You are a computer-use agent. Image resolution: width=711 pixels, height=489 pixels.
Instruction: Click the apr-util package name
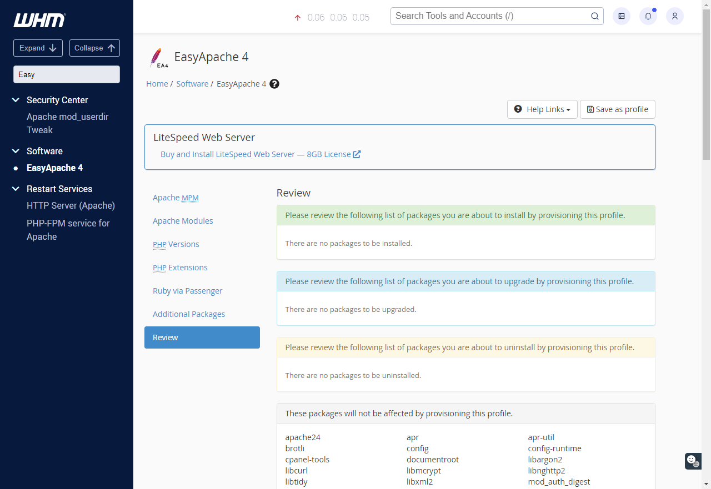pyautogui.click(x=541, y=437)
